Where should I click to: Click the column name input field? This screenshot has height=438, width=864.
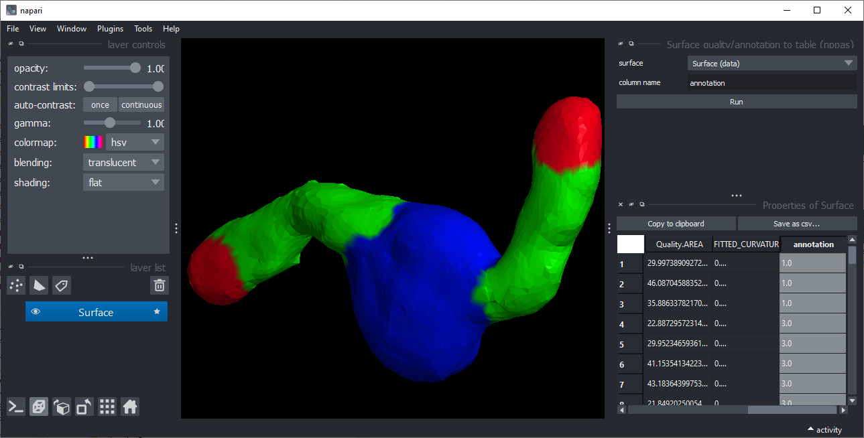point(772,83)
